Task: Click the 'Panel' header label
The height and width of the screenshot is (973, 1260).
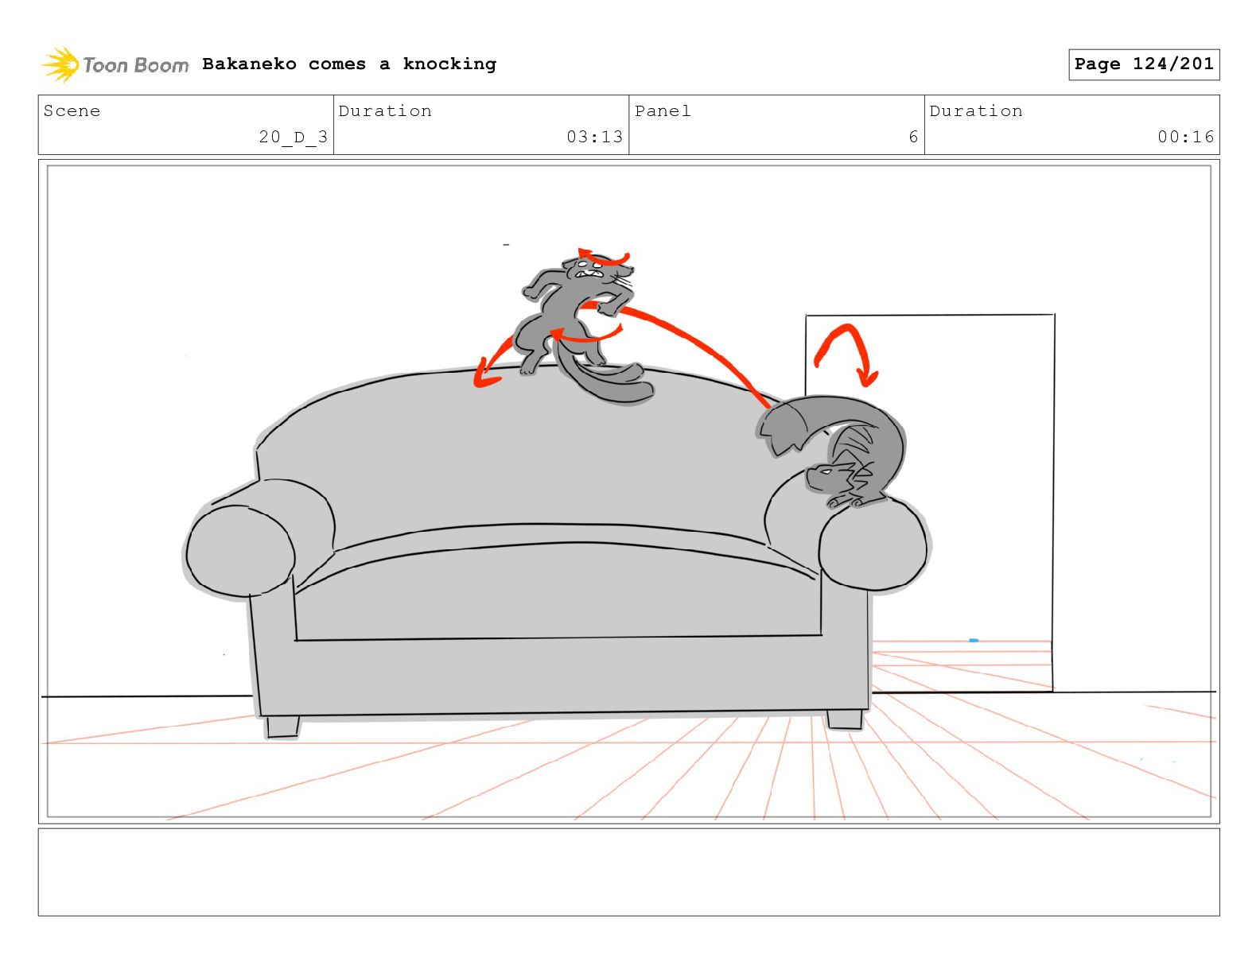Action: (x=663, y=110)
